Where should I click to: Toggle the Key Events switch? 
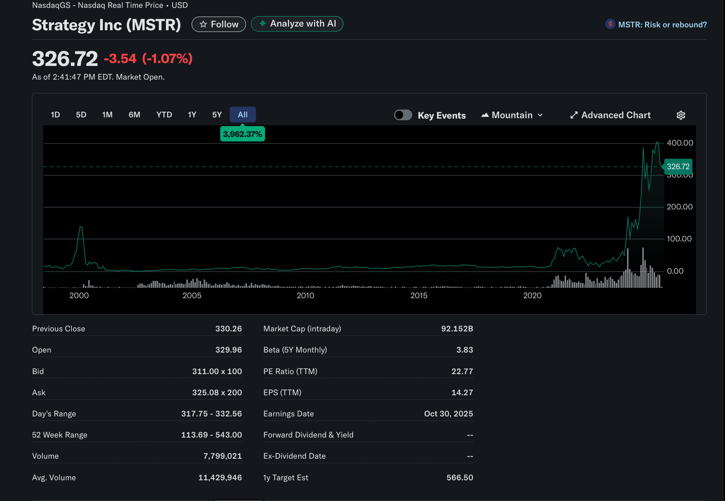point(403,115)
